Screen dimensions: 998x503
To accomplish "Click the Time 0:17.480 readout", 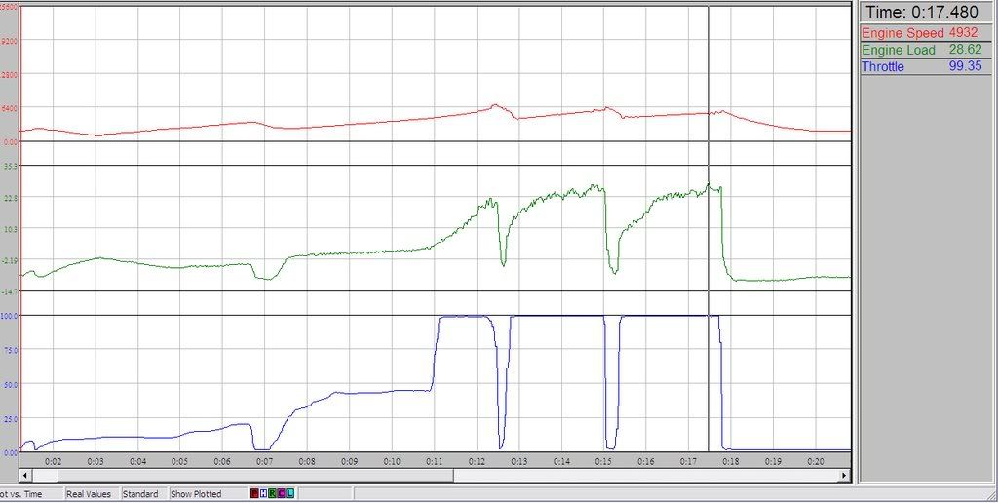I will point(922,12).
